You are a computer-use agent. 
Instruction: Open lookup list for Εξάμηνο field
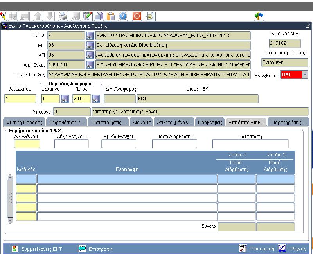(x=65, y=99)
